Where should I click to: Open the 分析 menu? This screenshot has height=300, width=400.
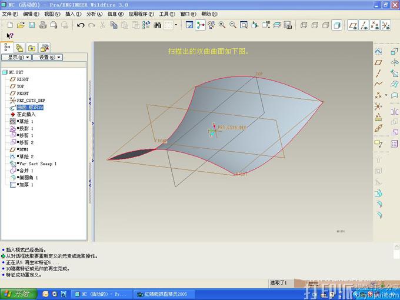coord(94,14)
